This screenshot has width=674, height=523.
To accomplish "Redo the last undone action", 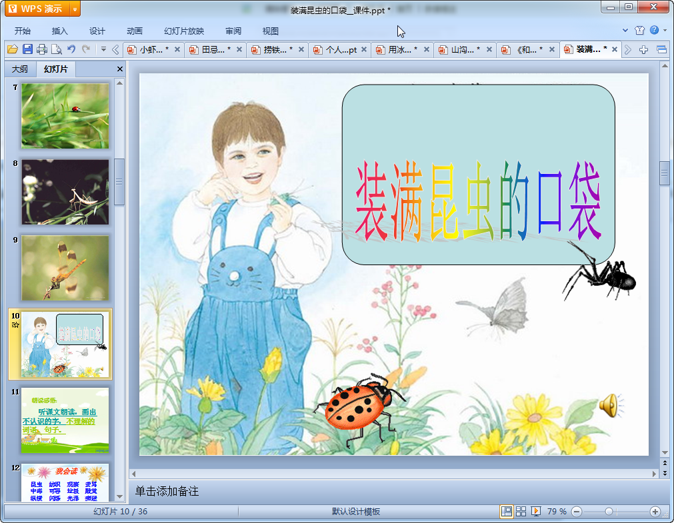I will [x=86, y=49].
